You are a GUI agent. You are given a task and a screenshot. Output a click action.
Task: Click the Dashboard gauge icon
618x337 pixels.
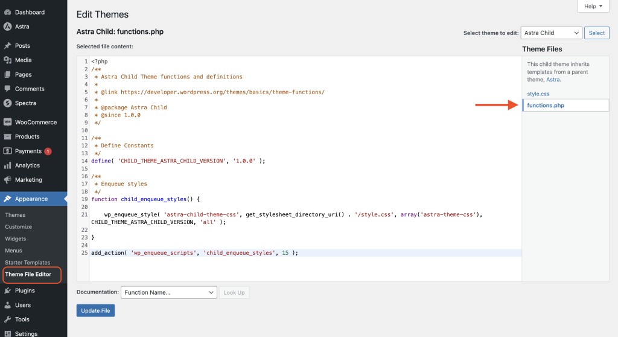point(7,12)
